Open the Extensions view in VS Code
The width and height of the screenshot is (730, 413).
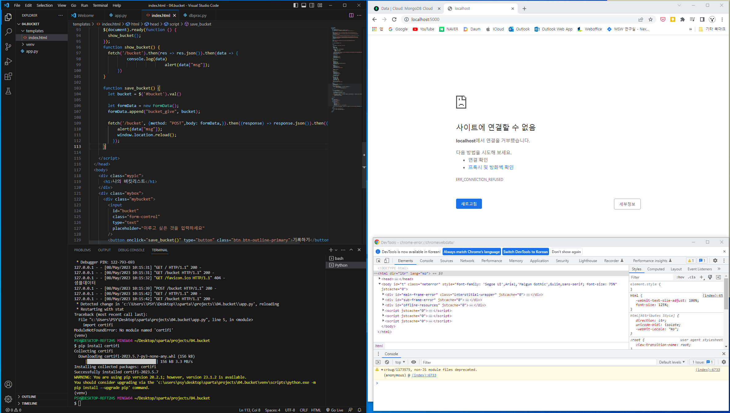pos(8,76)
